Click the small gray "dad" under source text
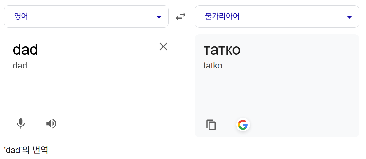 pyautogui.click(x=20, y=66)
